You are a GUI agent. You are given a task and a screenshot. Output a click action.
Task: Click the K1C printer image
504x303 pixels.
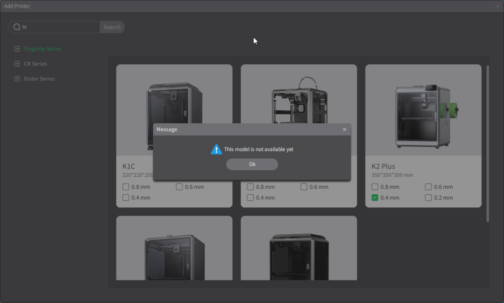click(174, 103)
